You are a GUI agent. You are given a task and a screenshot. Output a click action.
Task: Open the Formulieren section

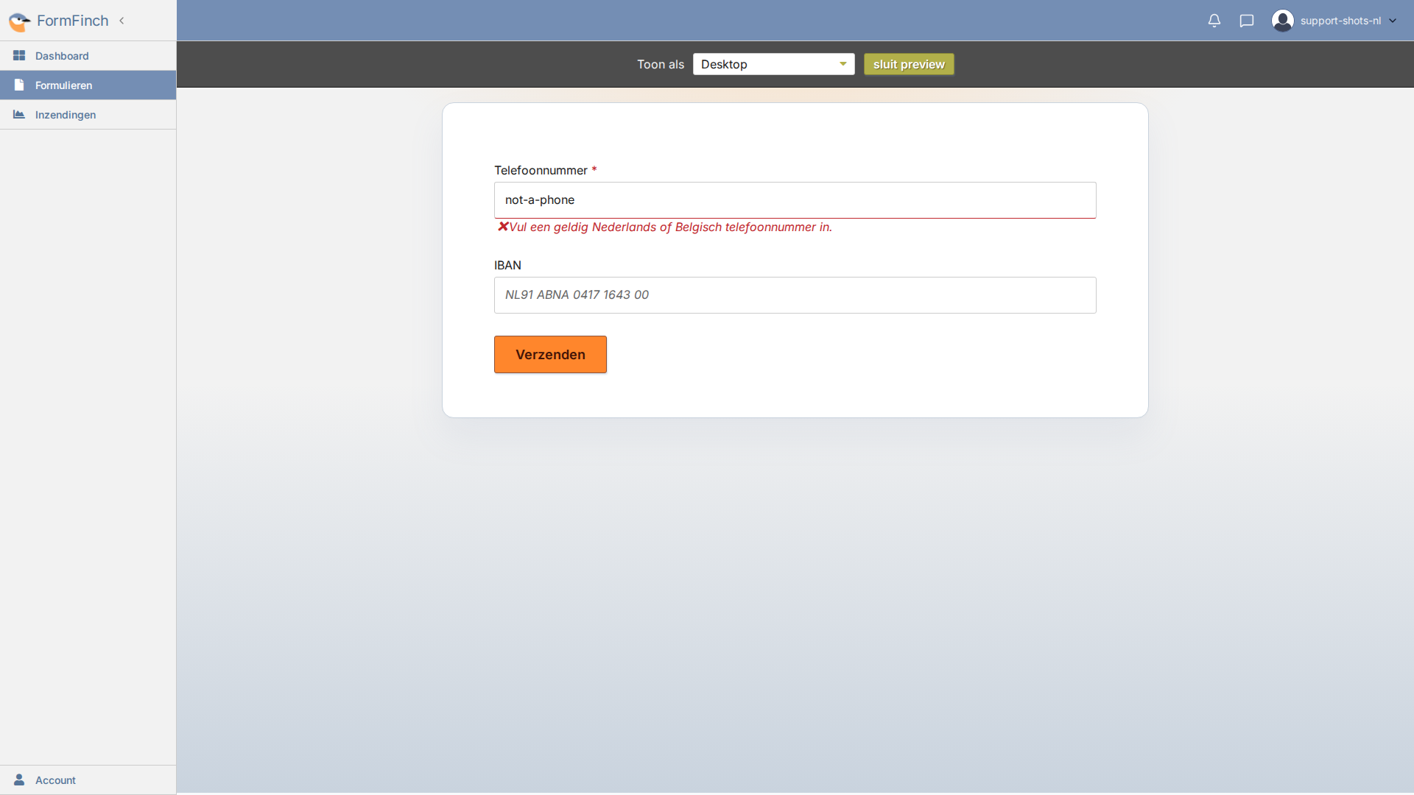(x=88, y=85)
